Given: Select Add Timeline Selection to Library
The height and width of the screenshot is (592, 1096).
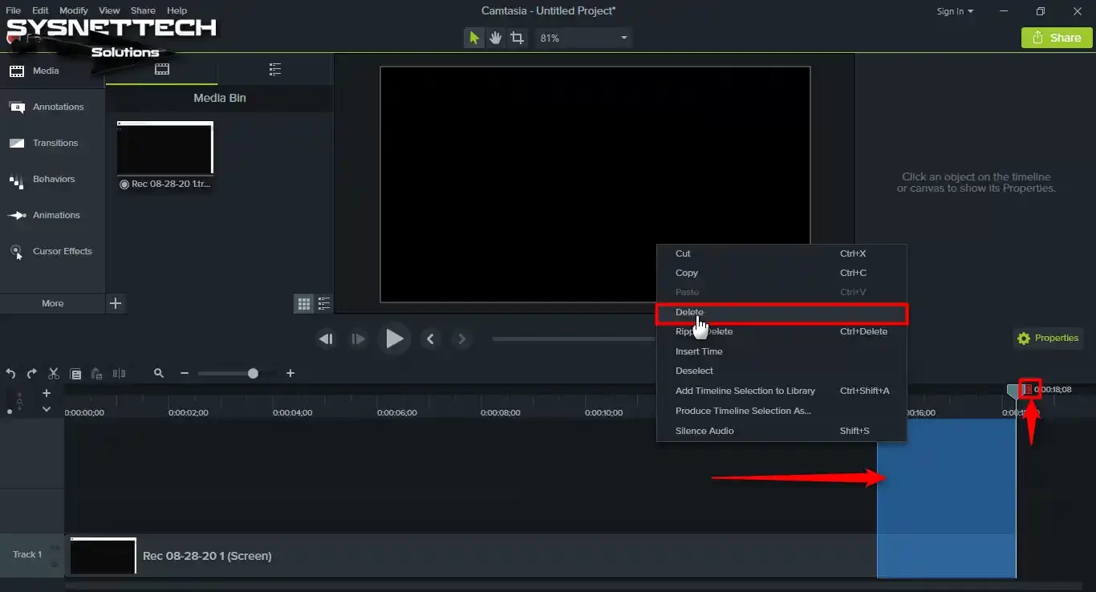Looking at the screenshot, I should click(781, 391).
